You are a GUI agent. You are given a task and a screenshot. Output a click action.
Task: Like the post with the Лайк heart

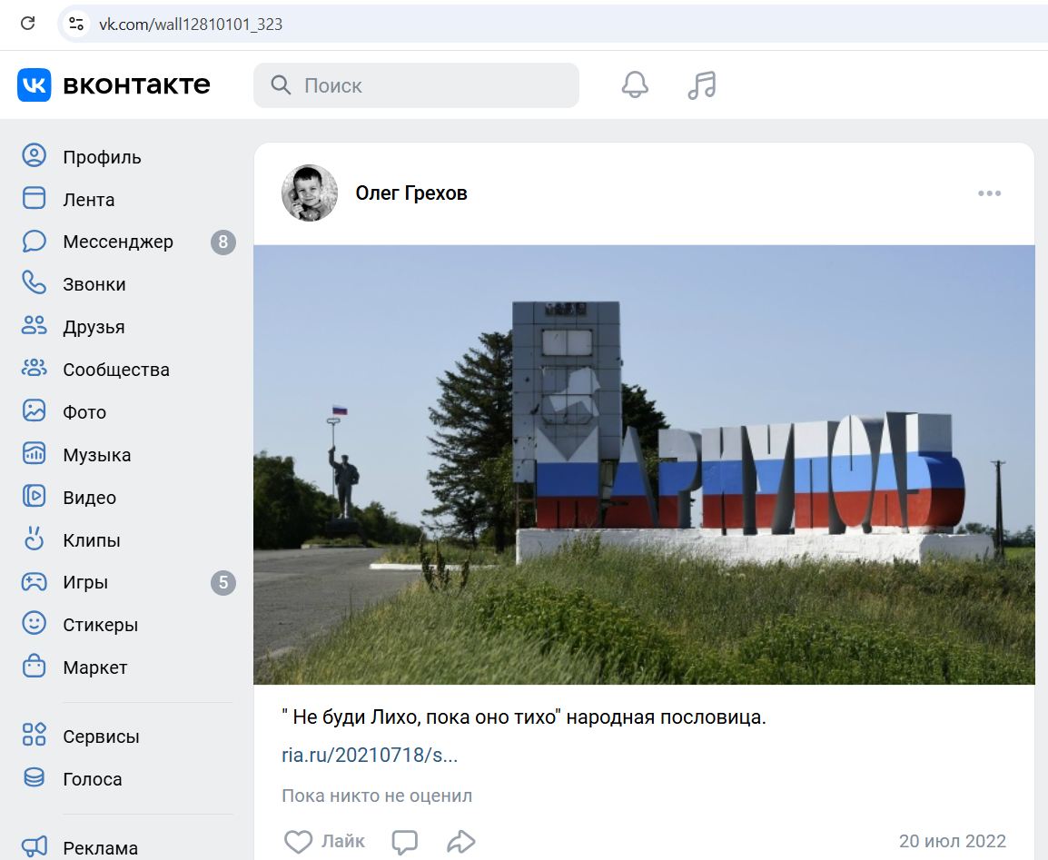click(299, 842)
